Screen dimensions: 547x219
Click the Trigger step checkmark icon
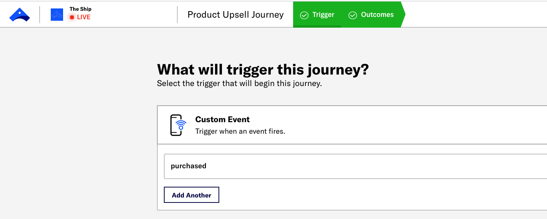point(304,15)
